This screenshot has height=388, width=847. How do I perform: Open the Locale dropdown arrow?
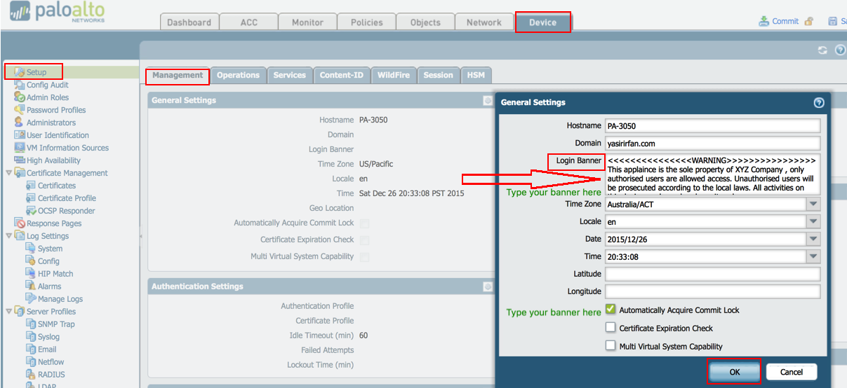813,221
